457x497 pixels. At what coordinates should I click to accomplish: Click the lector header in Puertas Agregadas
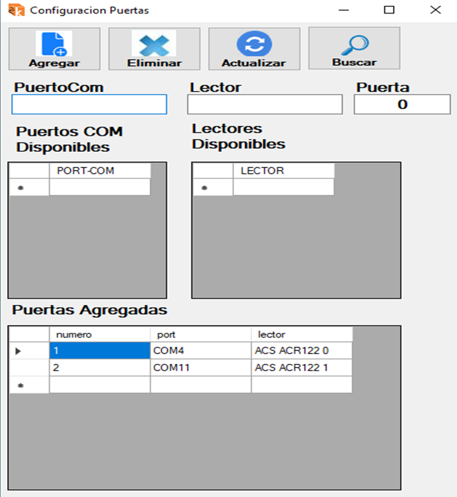[x=301, y=334]
